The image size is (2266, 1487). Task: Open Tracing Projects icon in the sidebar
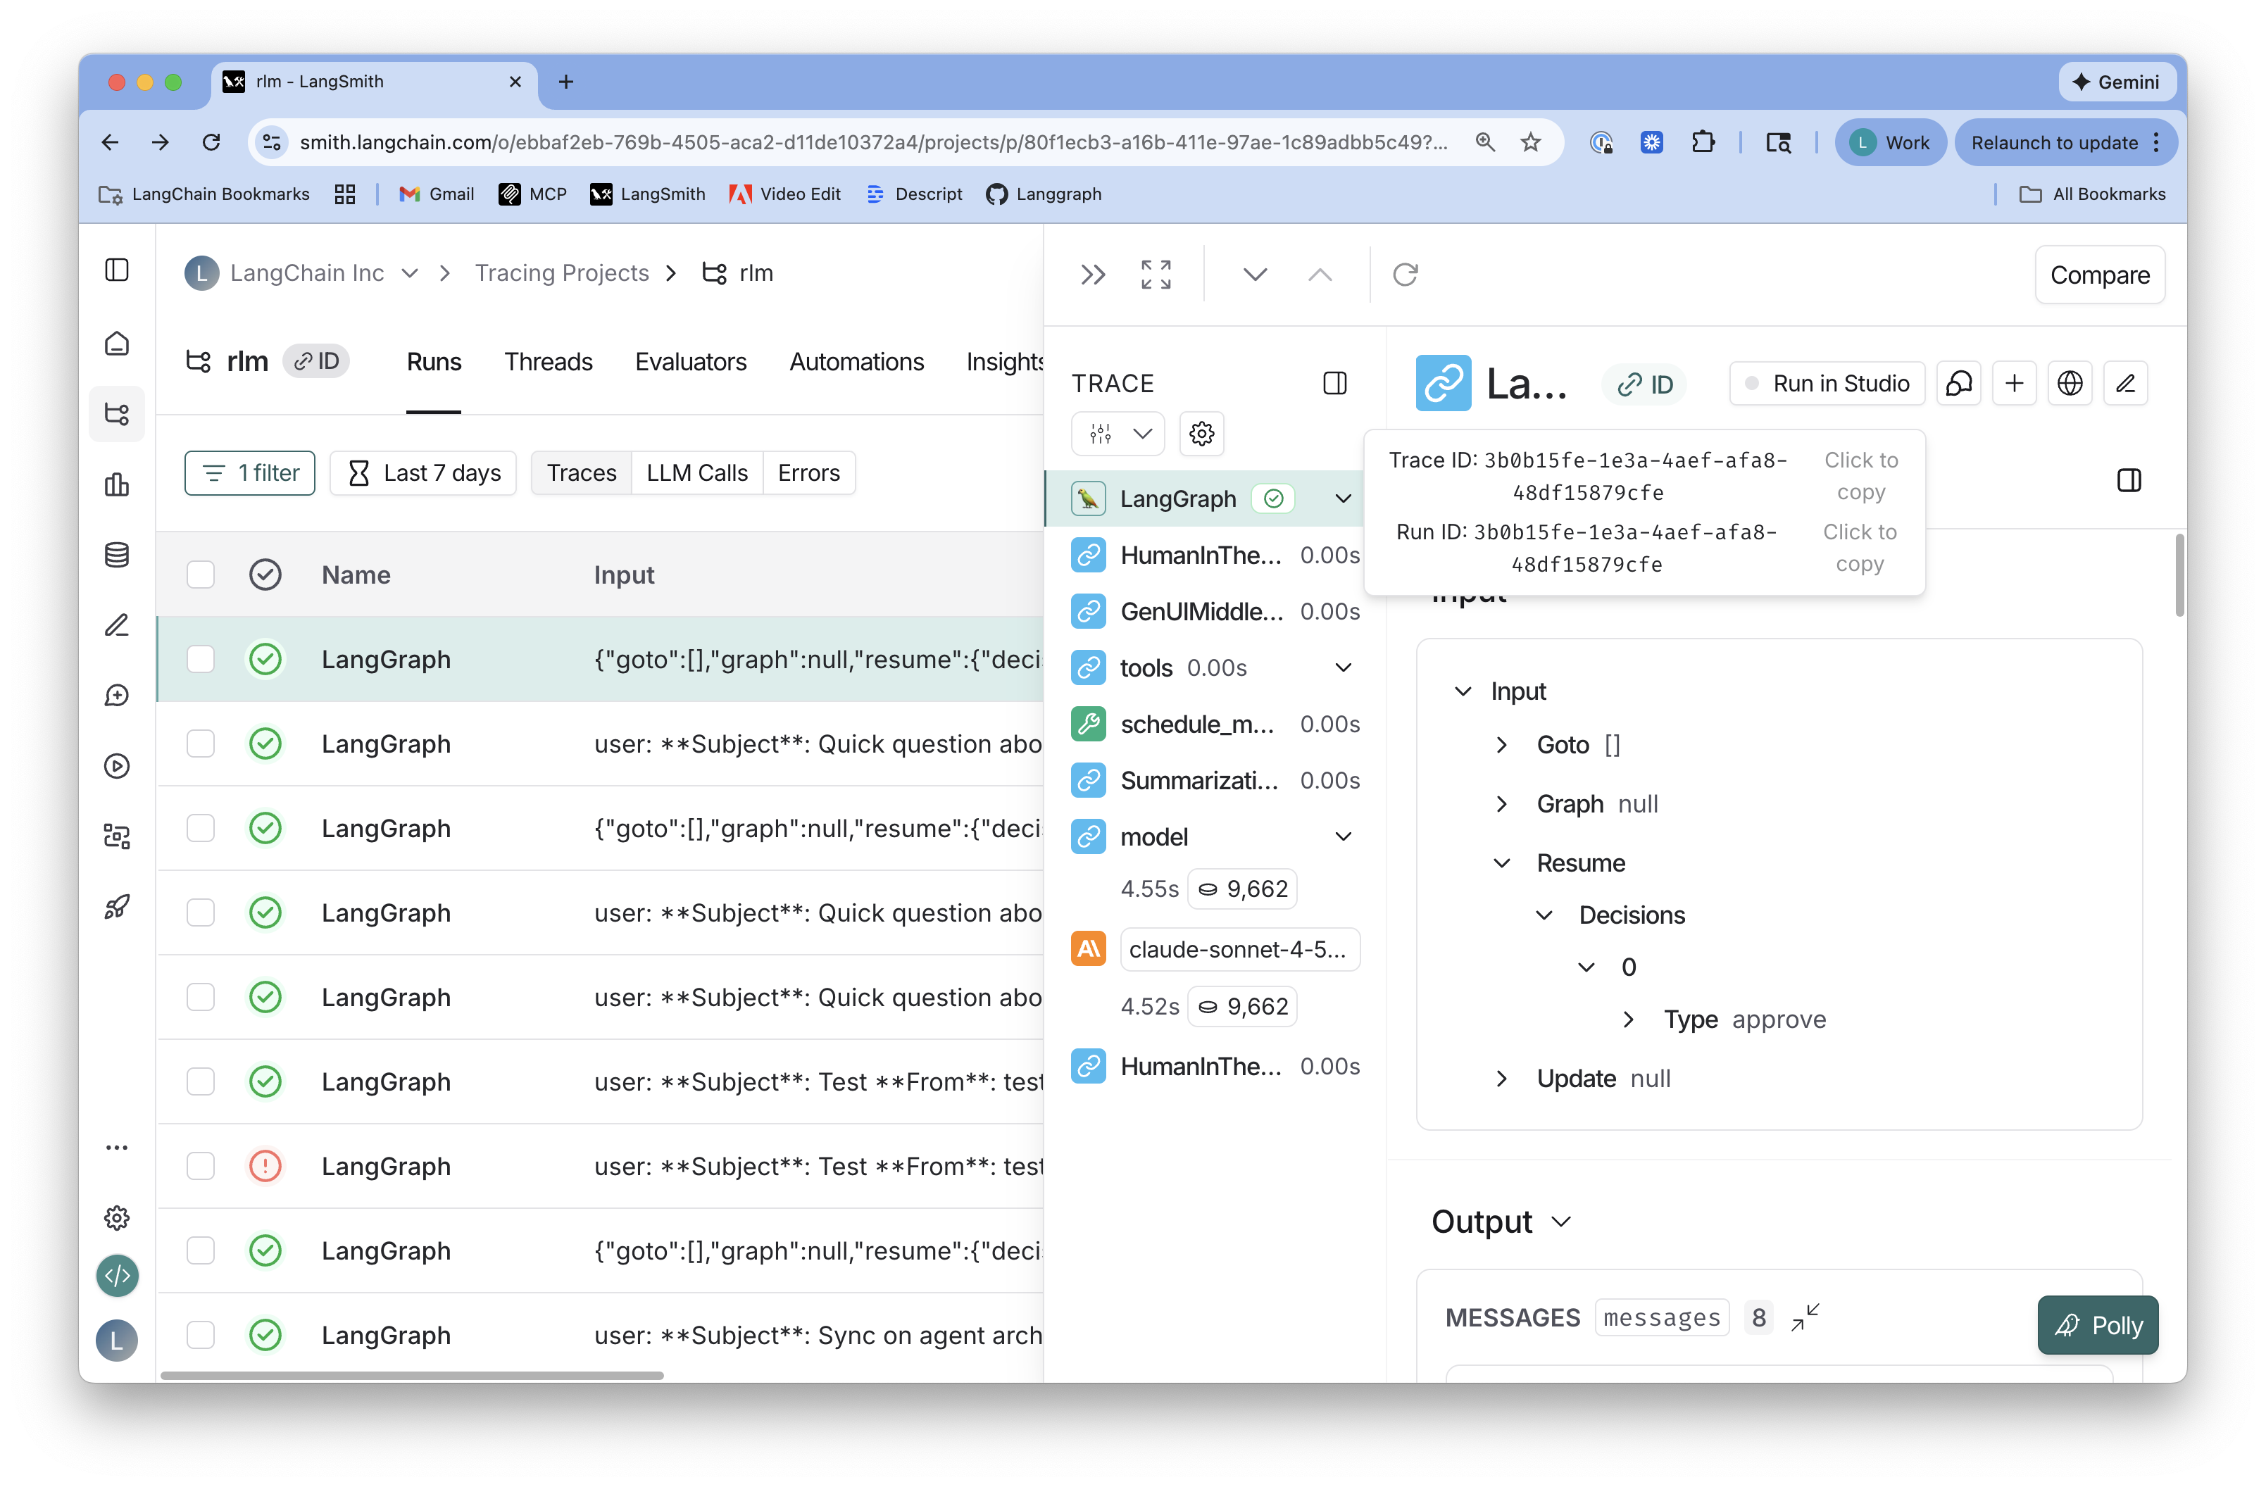(x=116, y=414)
